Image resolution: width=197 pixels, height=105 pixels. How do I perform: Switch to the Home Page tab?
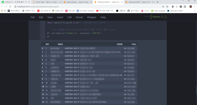(46, 2)
